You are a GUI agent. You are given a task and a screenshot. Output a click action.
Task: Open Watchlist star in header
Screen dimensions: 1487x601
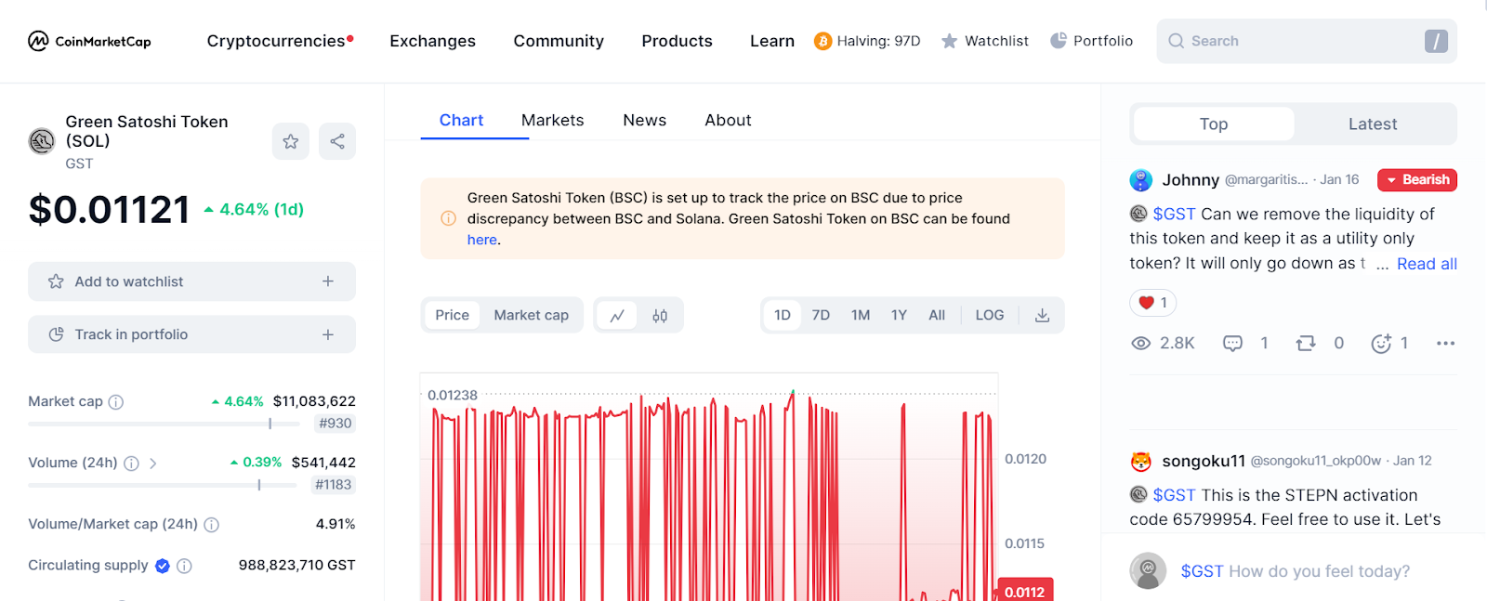949,41
